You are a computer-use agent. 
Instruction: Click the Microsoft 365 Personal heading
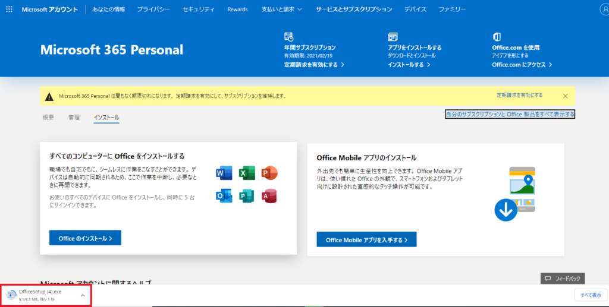[x=112, y=50]
